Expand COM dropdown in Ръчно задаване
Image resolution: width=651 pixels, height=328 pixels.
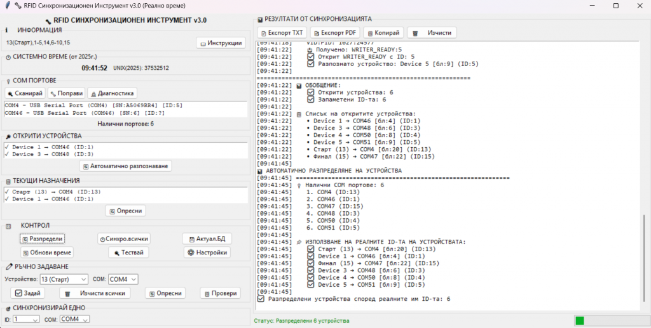(123, 279)
